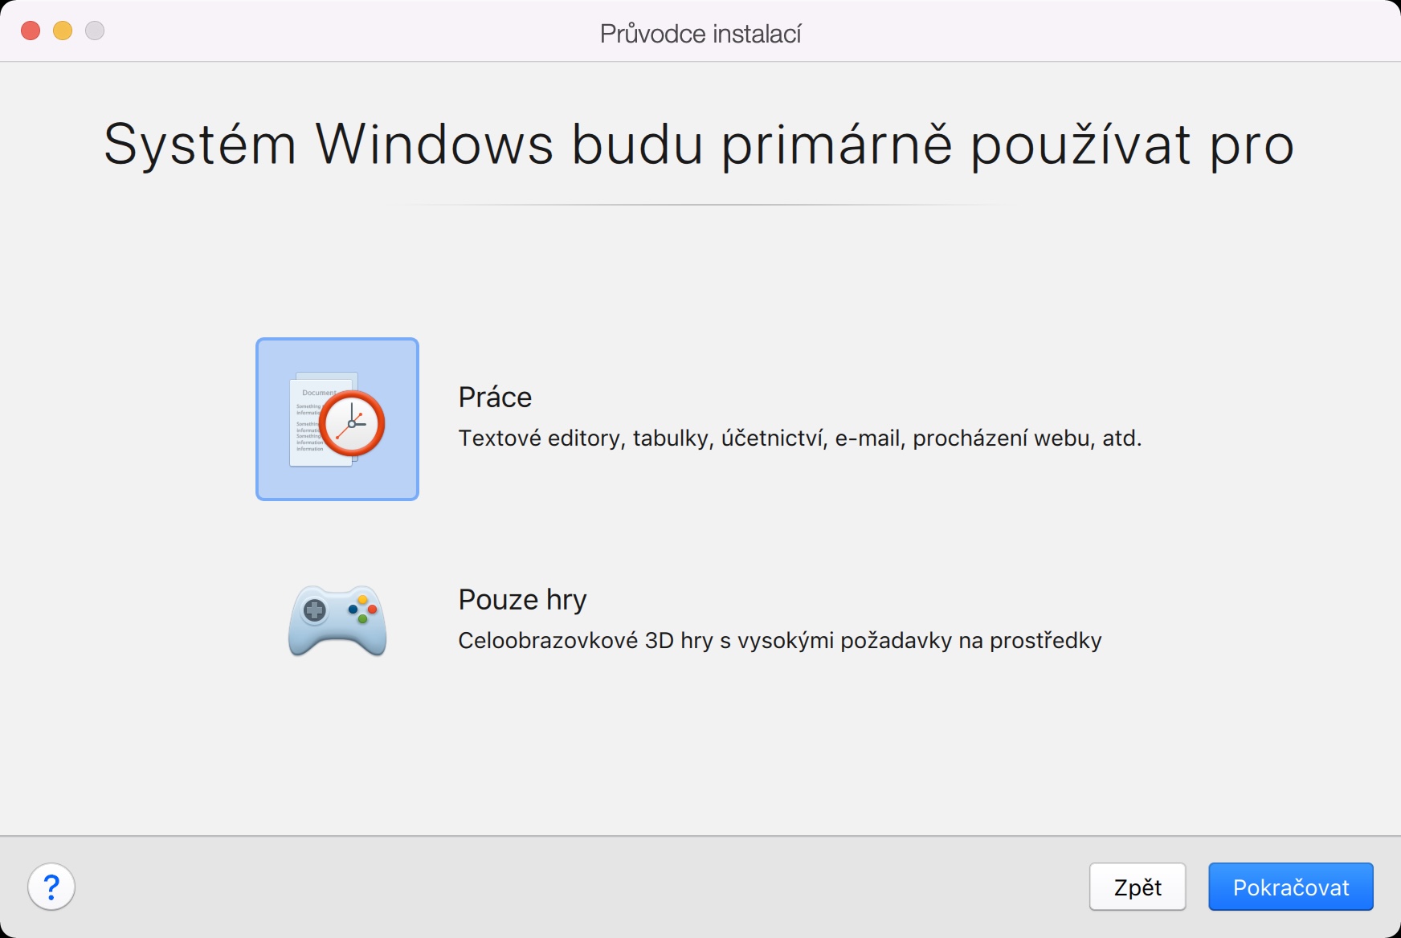1401x938 pixels.
Task: Click the Textové editory, tabulky description text
Action: tap(799, 438)
